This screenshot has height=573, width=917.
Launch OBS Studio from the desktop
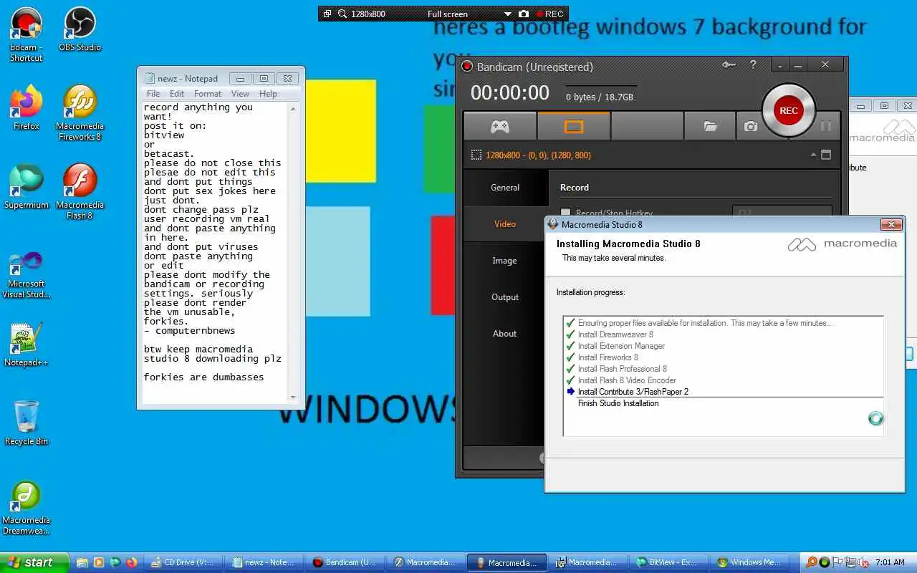click(x=80, y=29)
